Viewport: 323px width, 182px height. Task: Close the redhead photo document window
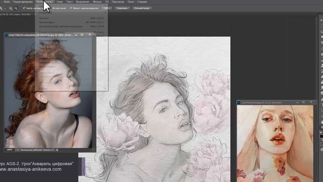tap(90, 35)
